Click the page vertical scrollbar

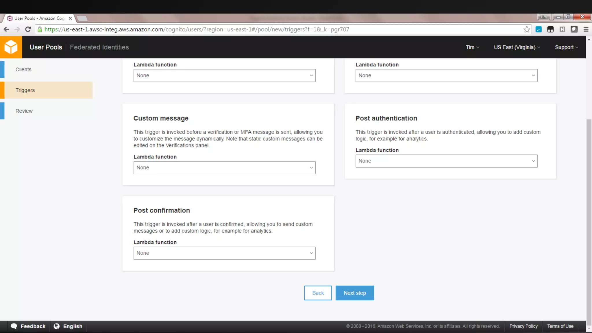click(x=589, y=220)
